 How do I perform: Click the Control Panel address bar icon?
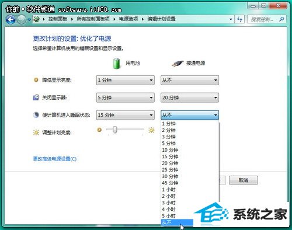[36, 19]
